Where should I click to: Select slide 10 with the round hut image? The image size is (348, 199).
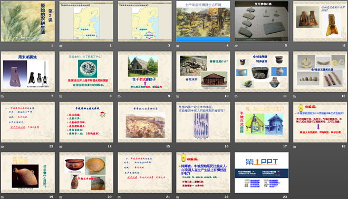coord(203,72)
